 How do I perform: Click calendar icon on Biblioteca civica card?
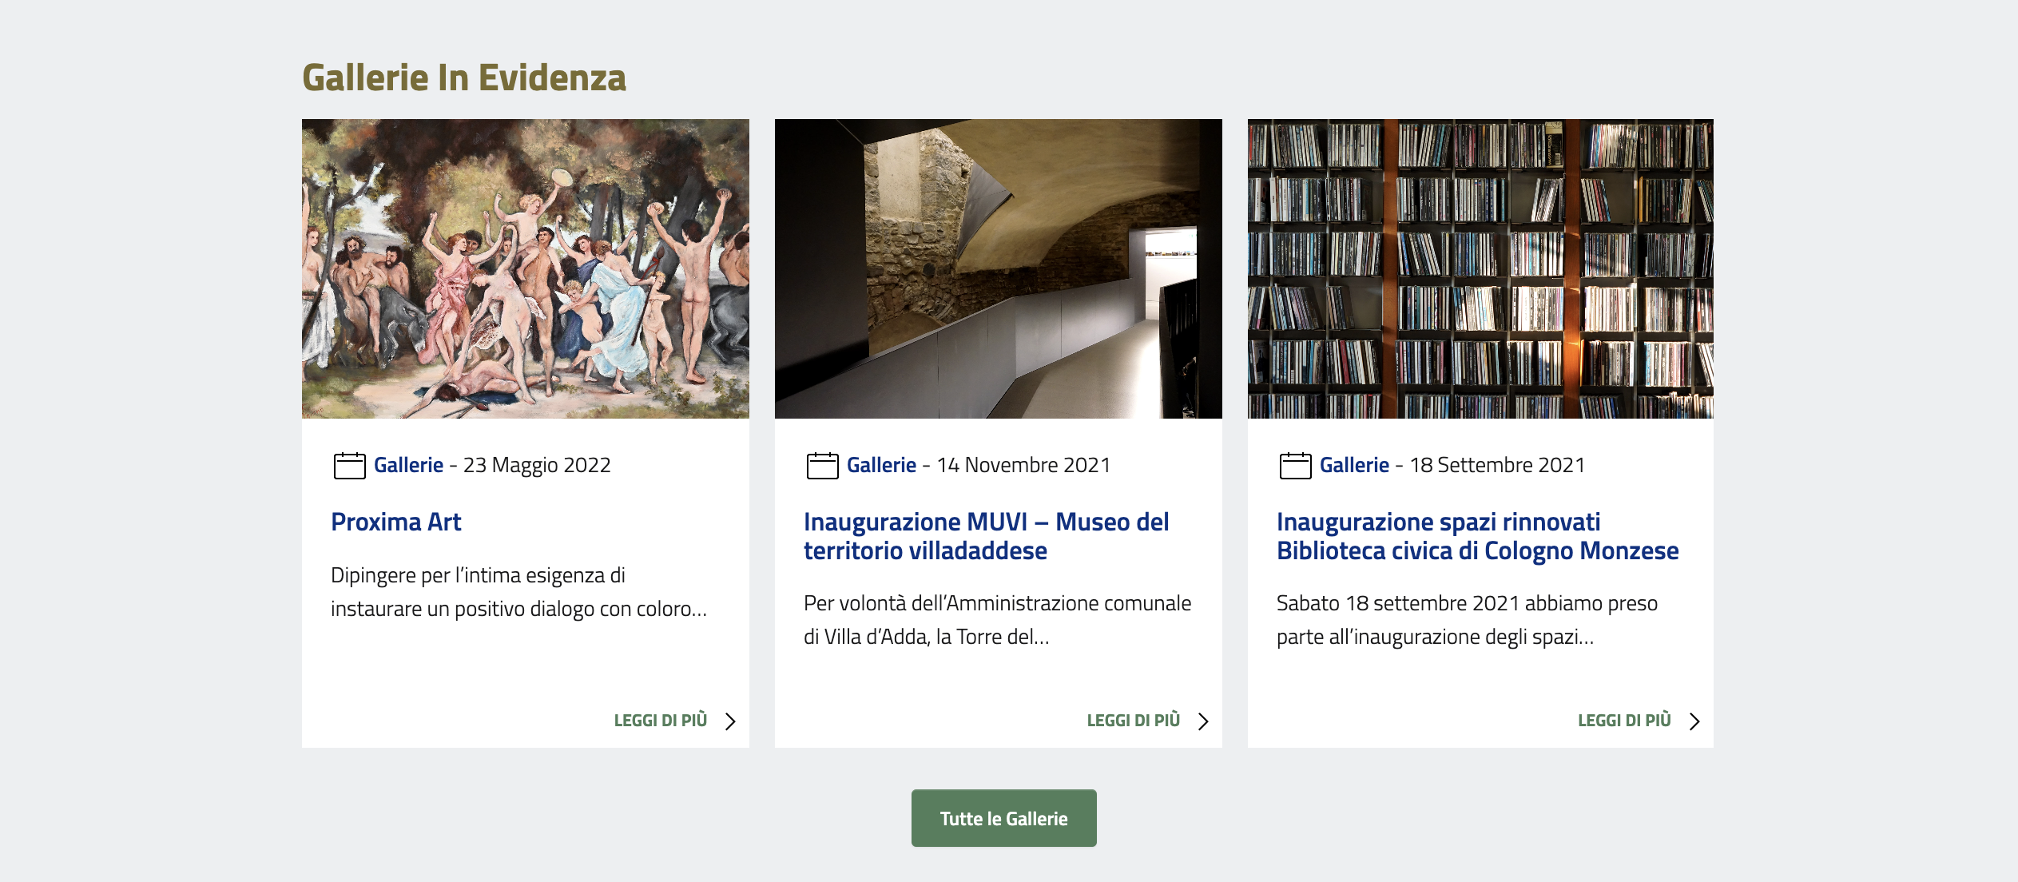1295,466
